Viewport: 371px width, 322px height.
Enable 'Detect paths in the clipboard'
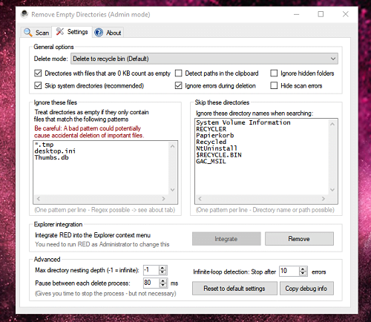tap(178, 73)
